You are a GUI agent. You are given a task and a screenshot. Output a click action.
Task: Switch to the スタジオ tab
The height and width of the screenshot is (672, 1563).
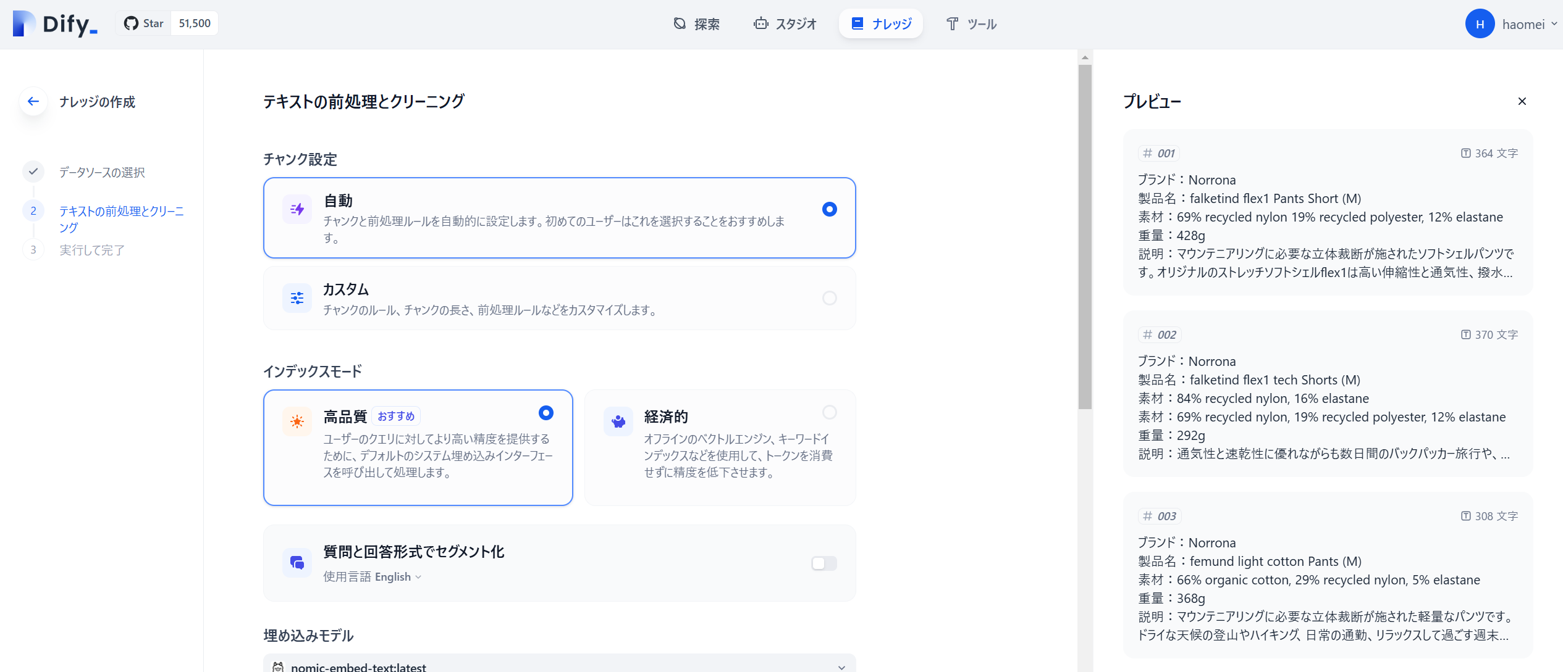point(785,24)
